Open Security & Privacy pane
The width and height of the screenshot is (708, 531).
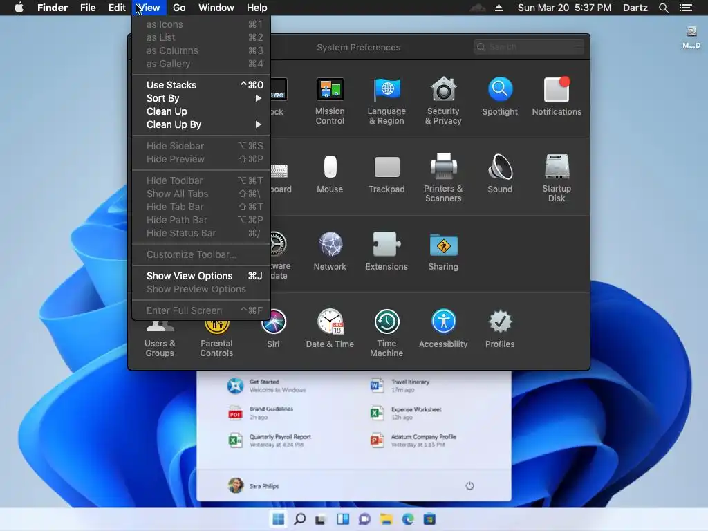[x=443, y=101]
